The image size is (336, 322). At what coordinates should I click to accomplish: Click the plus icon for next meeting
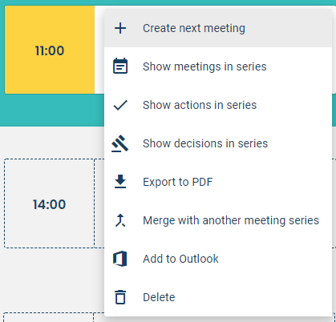coord(120,28)
